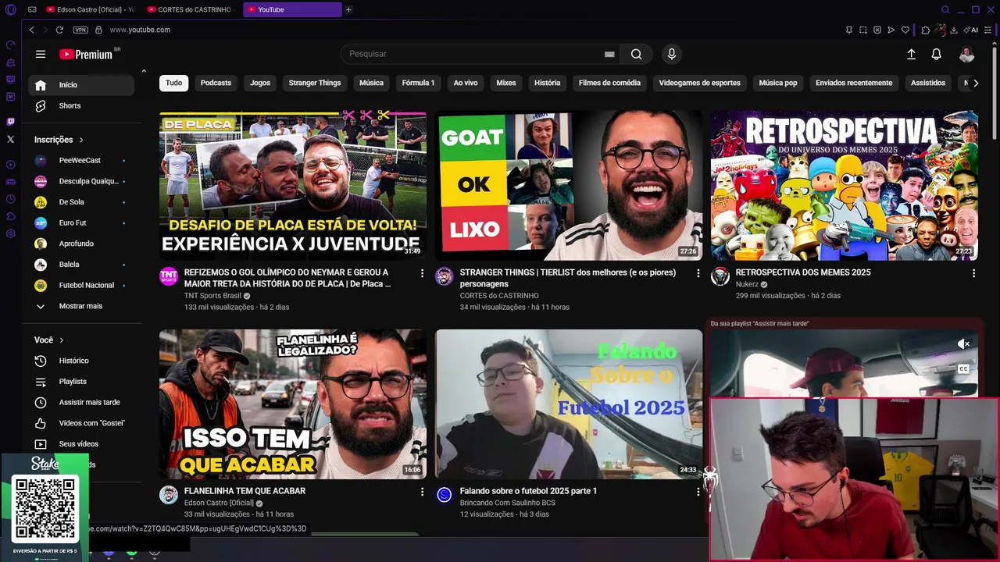The width and height of the screenshot is (1000, 562).
Task: Open YouTube guide hamburger menu
Action: pos(41,54)
